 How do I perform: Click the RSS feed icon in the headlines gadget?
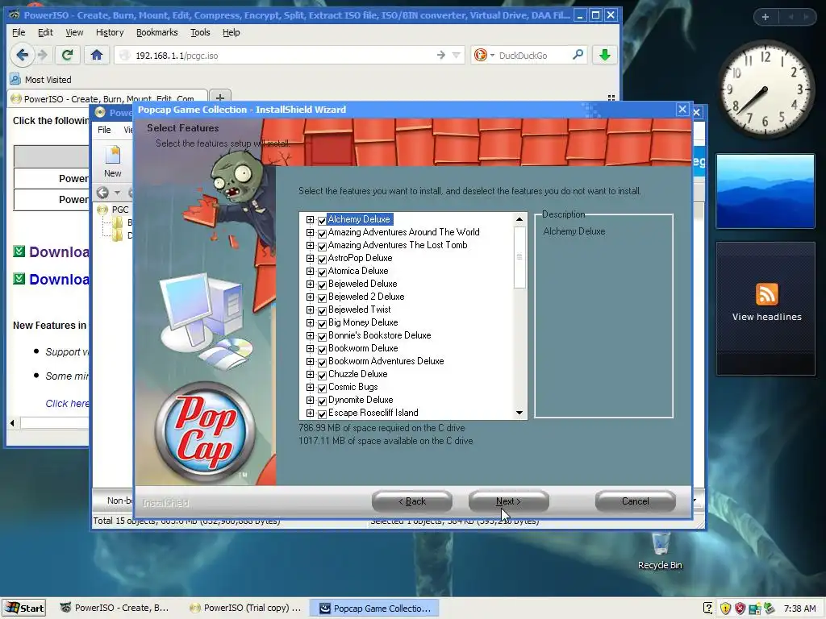(766, 293)
